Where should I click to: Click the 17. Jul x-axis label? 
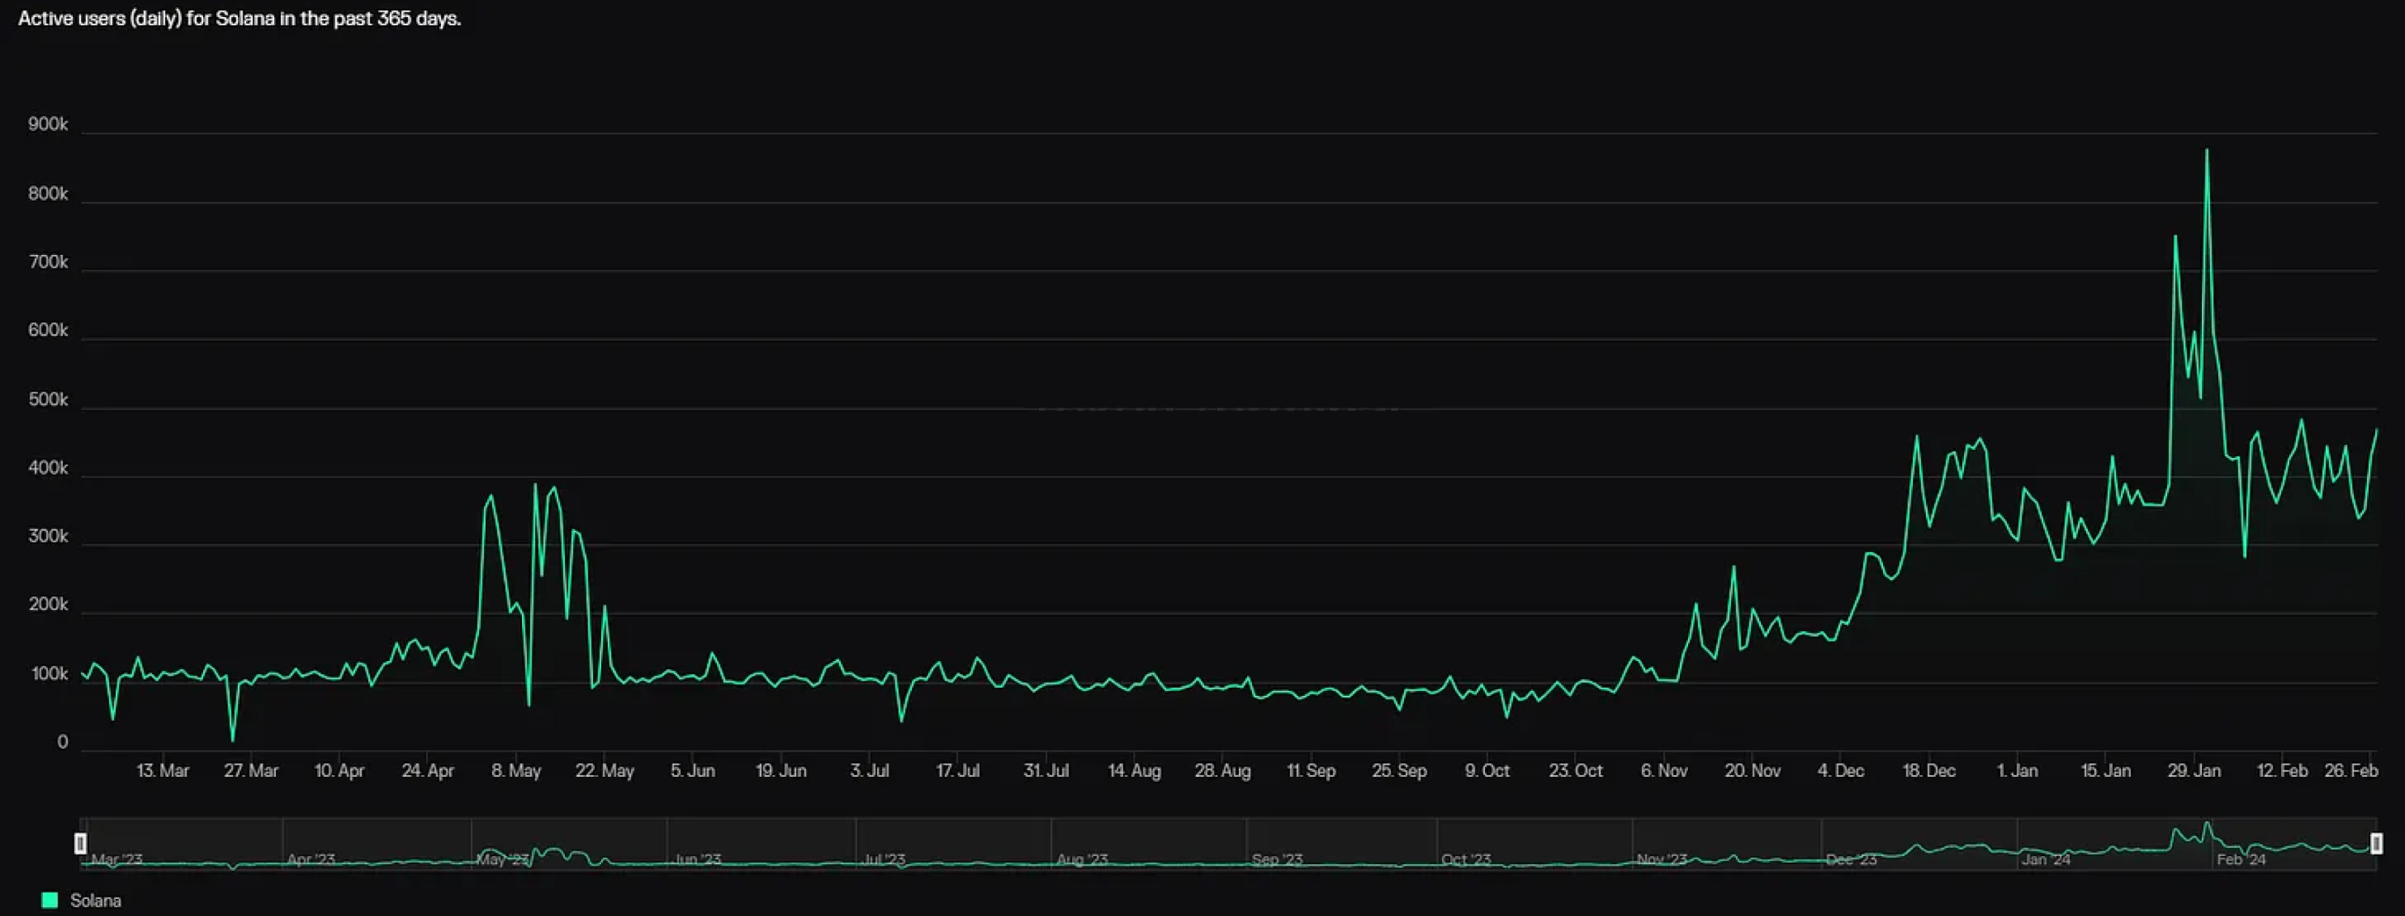pyautogui.click(x=958, y=771)
